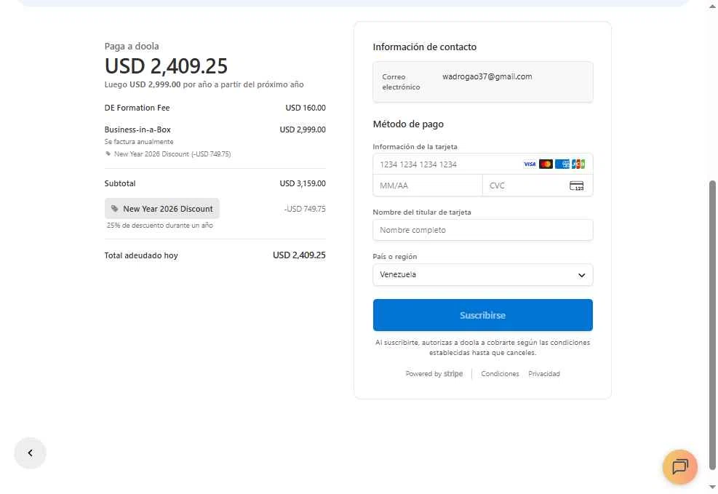718x494 pixels.
Task: Click the heading amount USD 2,409.25
Action: 166,66
